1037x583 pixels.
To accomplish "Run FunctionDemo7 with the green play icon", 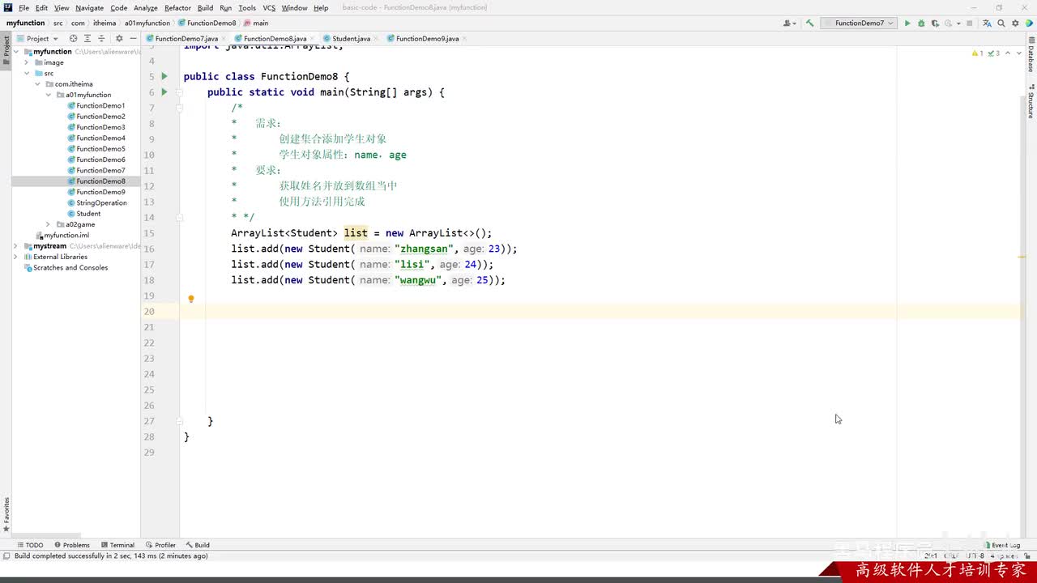I will (907, 23).
